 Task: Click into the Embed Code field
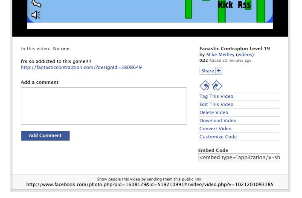click(x=239, y=158)
